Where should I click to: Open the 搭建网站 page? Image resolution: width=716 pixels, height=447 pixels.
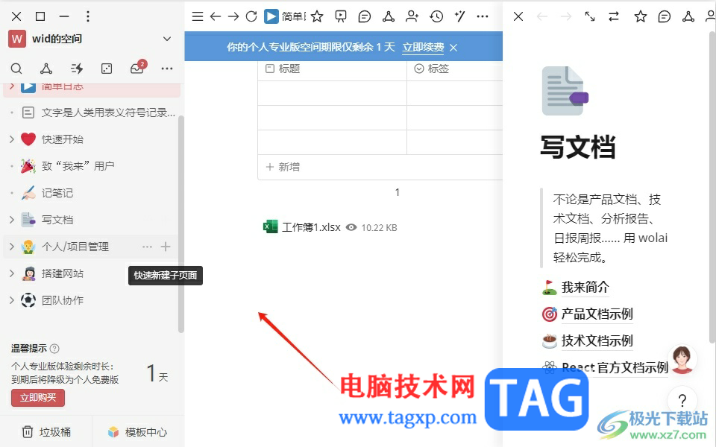pos(63,273)
